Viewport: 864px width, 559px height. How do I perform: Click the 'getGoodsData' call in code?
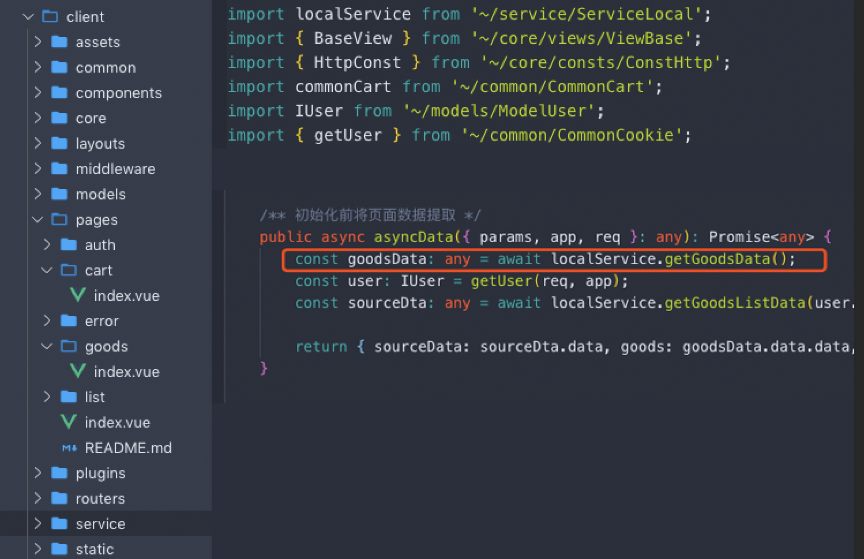pyautogui.click(x=718, y=259)
